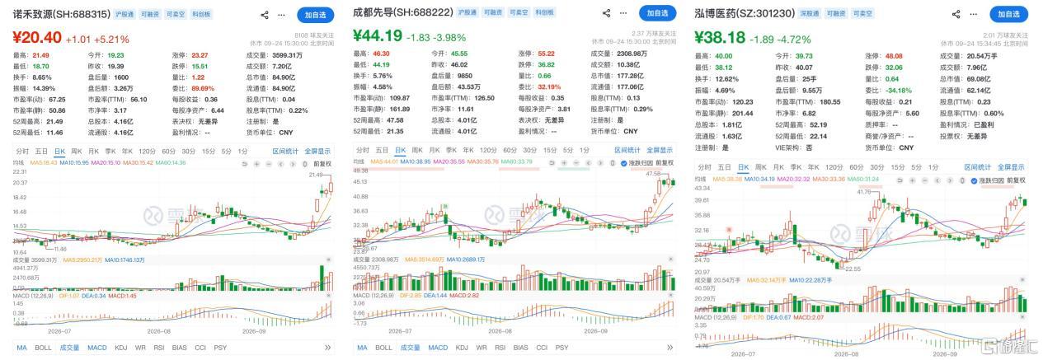Click 成都先导 price ¥44.19
This screenshot has height=360, width=1043.
coord(379,37)
